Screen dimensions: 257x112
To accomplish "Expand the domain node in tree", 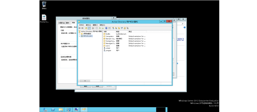I will tap(79, 36).
